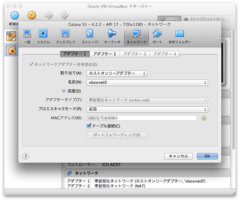Toggle the ケーブル接続 checkbox
240x201 pixels.
(x=89, y=126)
